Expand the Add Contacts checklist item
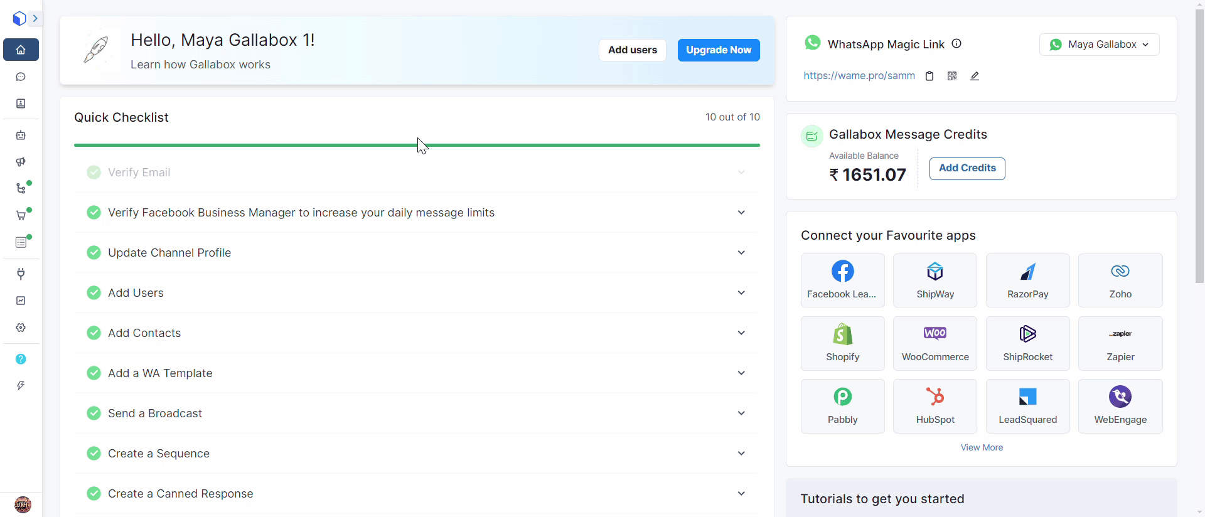Screen dimensions: 1205x517 [x=741, y=333]
